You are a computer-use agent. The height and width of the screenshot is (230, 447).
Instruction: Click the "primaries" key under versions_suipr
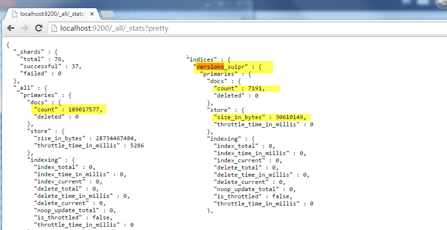219,74
